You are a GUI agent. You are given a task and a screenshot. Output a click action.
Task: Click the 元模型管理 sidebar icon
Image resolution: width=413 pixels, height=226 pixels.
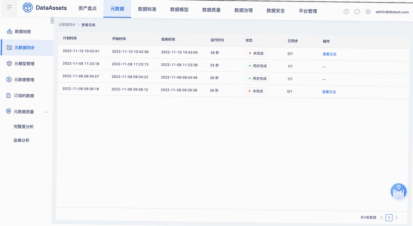tap(9, 64)
